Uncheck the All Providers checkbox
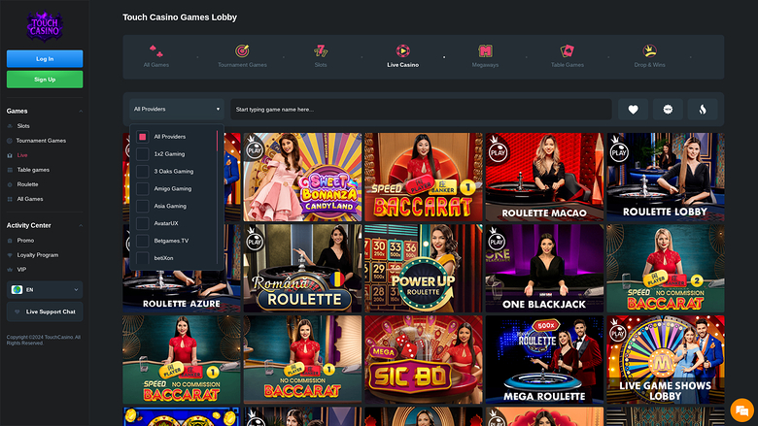Image resolution: width=758 pixels, height=426 pixels. click(x=142, y=137)
